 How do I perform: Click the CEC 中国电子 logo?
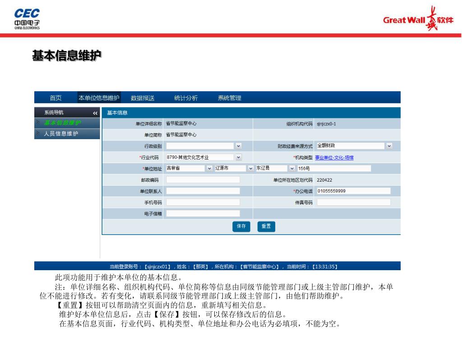click(x=27, y=19)
